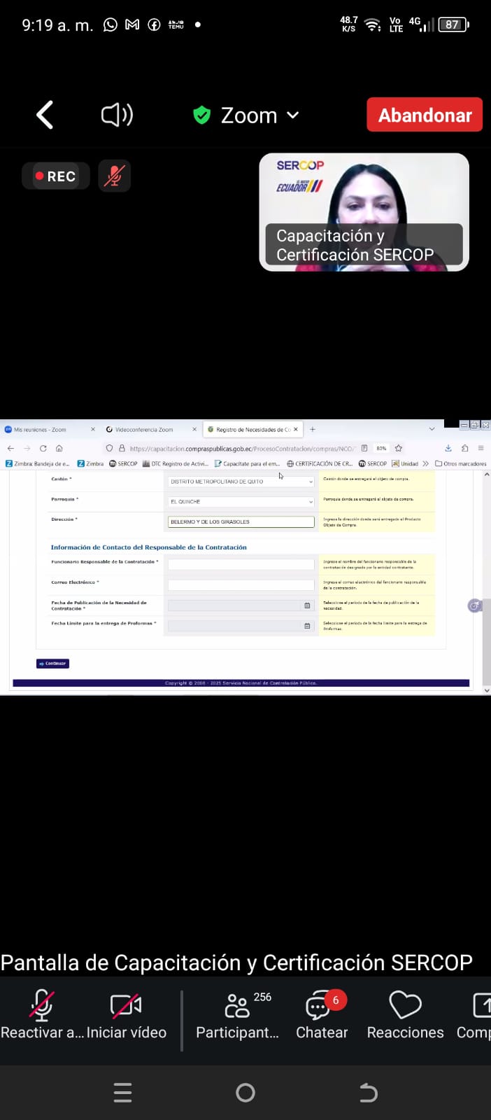This screenshot has width=491, height=1120.
Task: Tap the Android home circle button
Action: [245, 1092]
